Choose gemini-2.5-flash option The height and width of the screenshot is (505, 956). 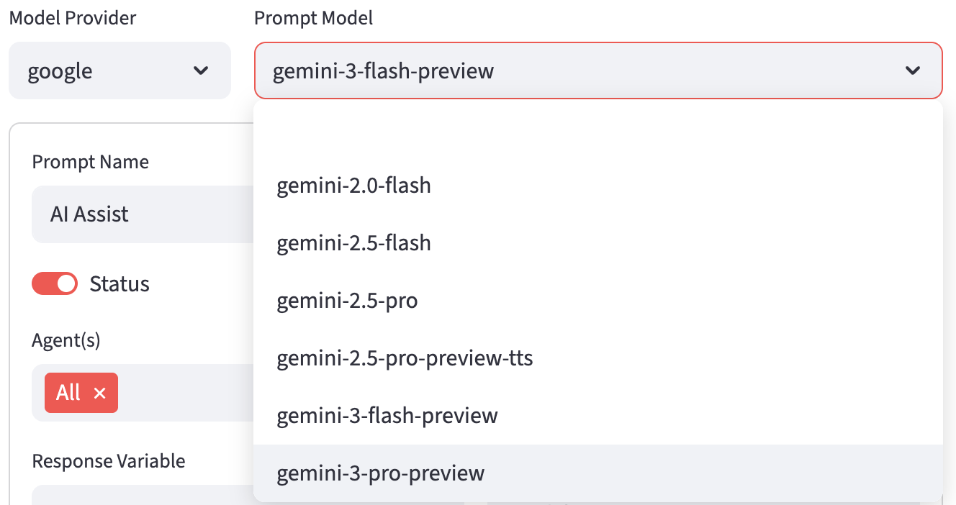(x=353, y=243)
